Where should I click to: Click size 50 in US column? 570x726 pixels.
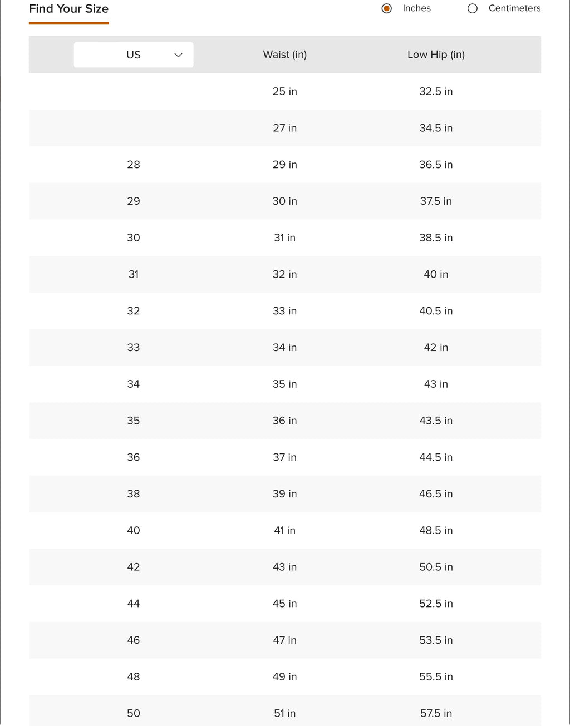point(134,713)
